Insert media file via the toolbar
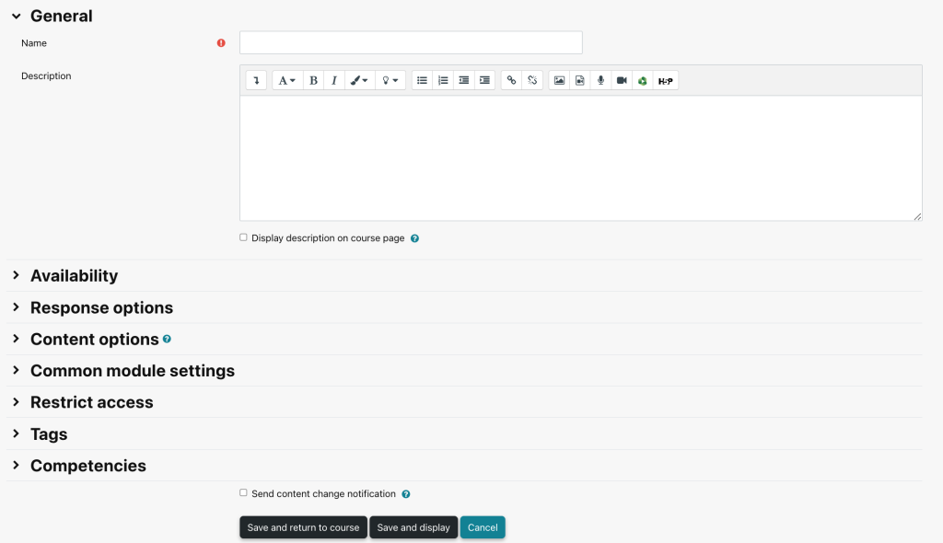The width and height of the screenshot is (943, 543). tap(580, 81)
